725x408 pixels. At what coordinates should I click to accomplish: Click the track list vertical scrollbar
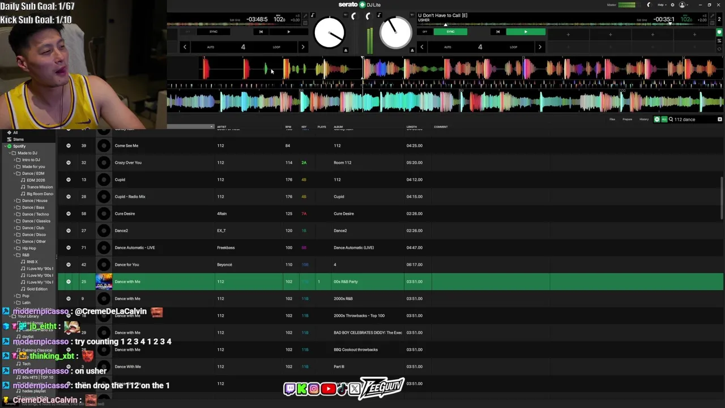coord(722,198)
